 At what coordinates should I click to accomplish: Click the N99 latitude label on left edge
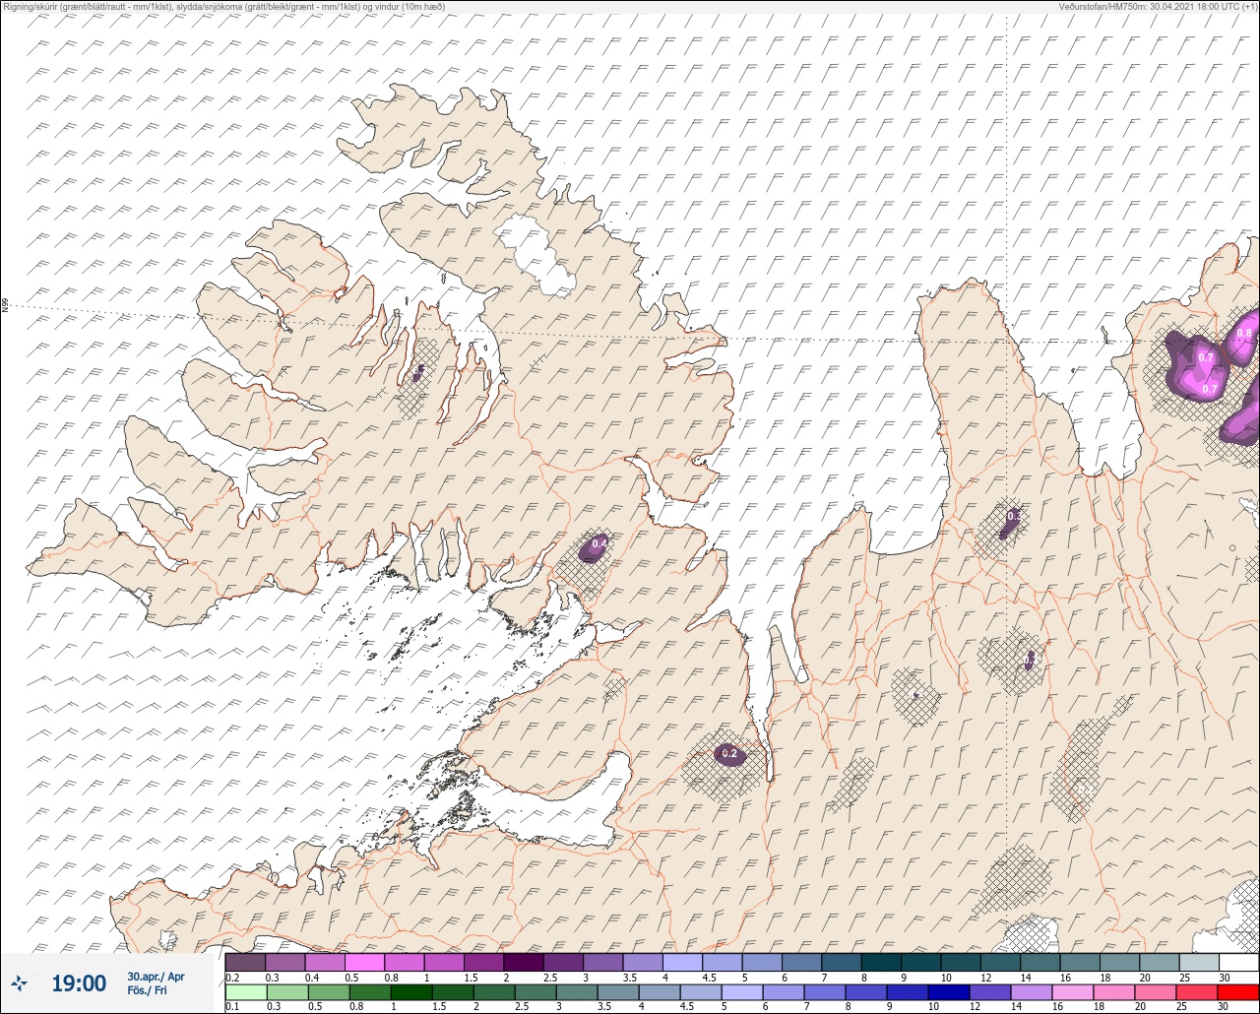pos(5,306)
